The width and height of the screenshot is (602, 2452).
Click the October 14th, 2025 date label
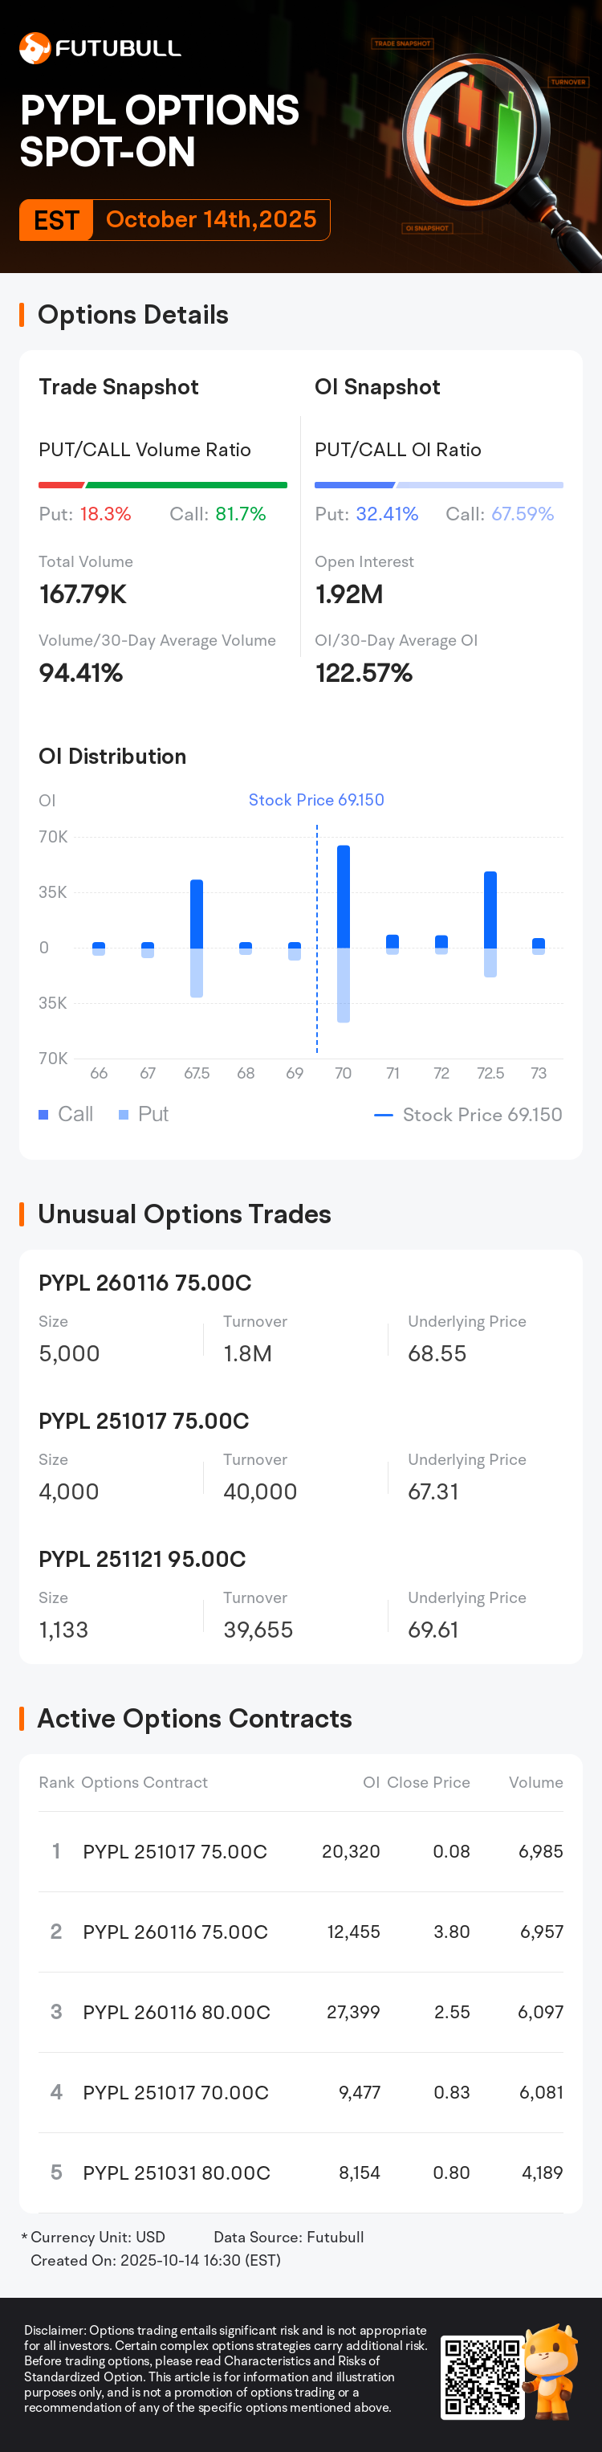pyautogui.click(x=211, y=220)
